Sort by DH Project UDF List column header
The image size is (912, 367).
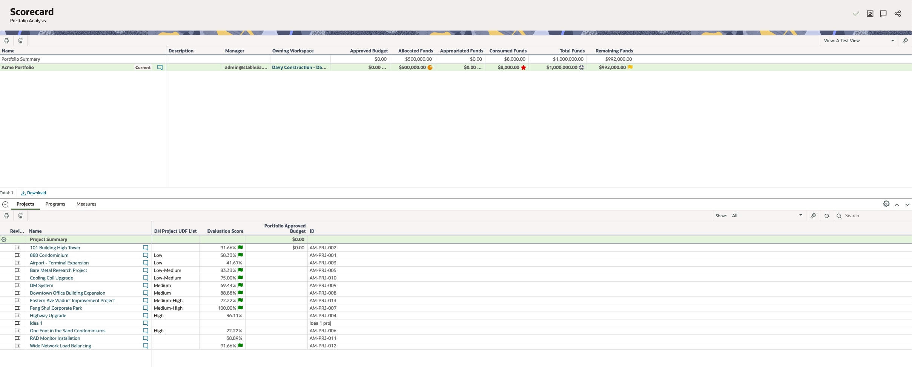(175, 231)
